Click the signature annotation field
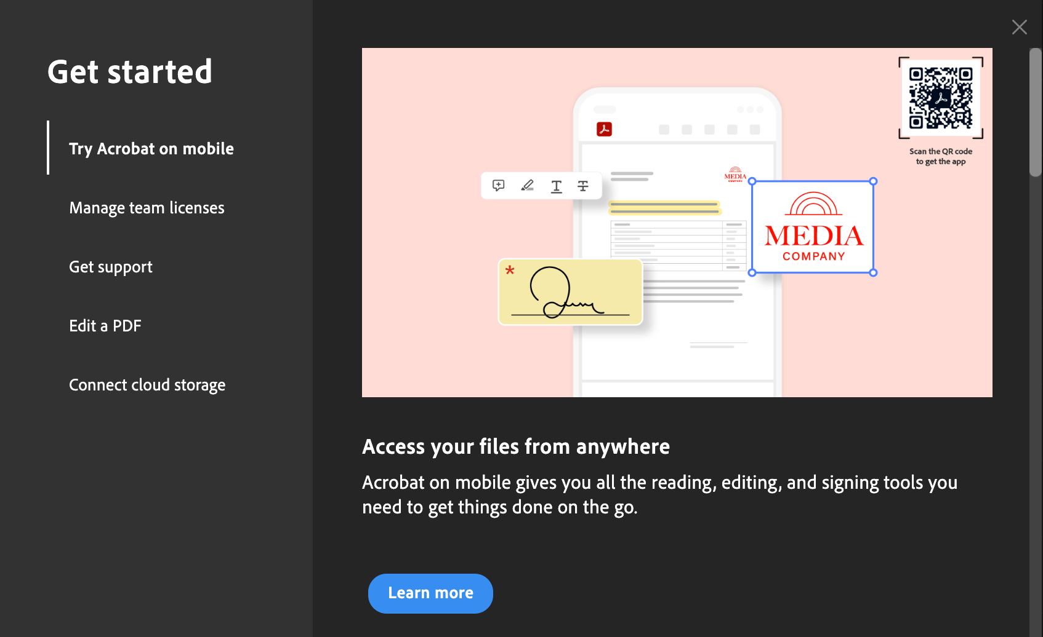The image size is (1043, 637). tap(570, 291)
